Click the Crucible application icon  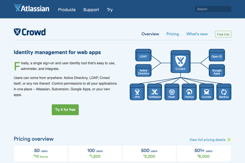coord(207,92)
